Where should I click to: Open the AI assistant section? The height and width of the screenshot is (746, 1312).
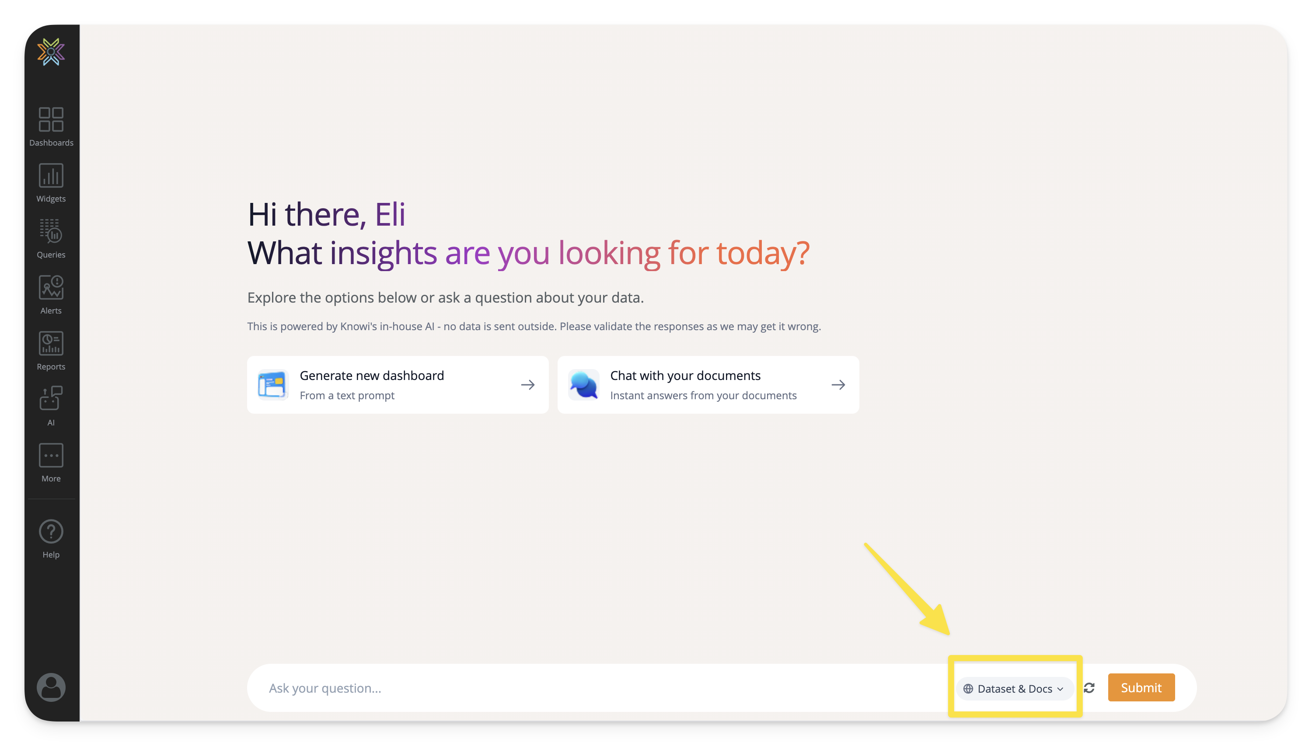(51, 406)
